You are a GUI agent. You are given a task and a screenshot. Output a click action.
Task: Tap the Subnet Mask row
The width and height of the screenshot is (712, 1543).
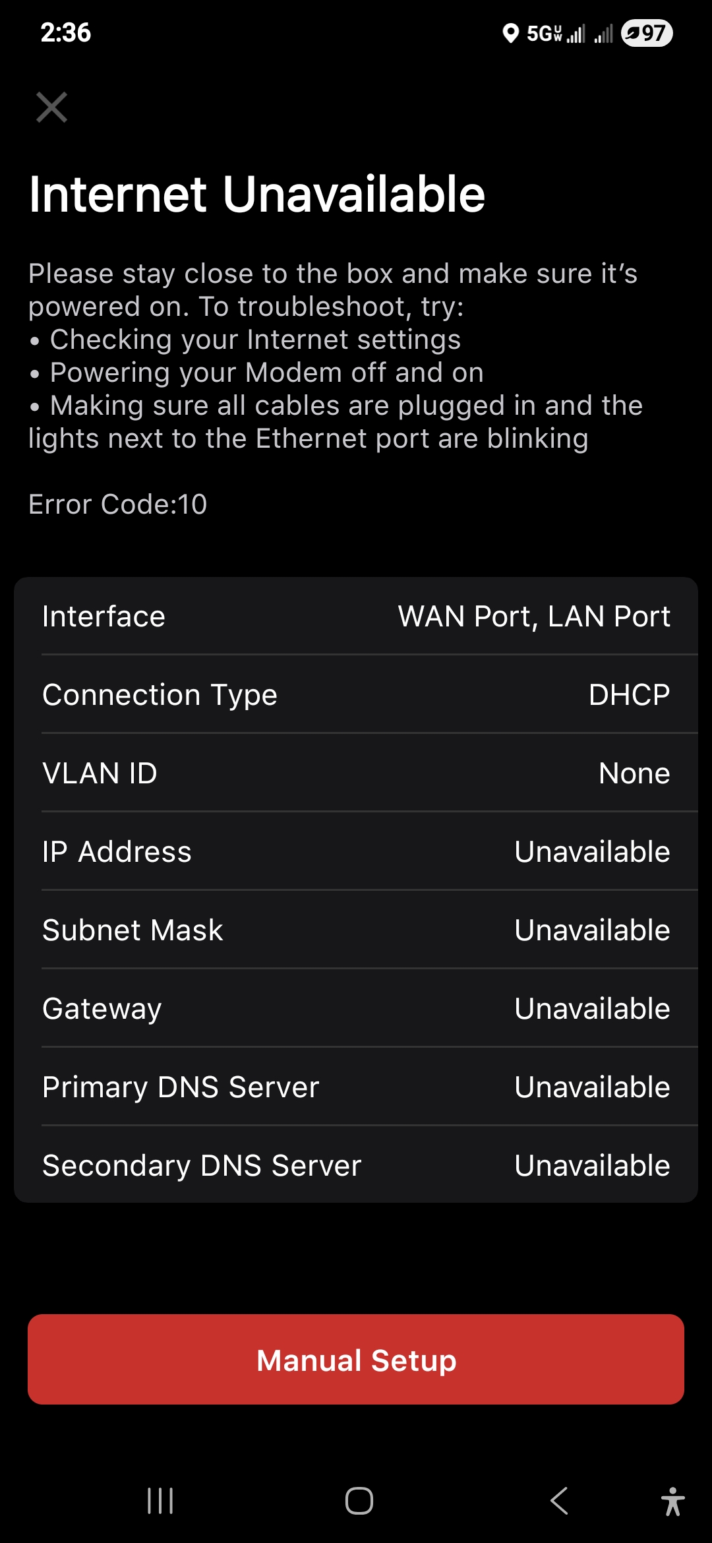(356, 930)
